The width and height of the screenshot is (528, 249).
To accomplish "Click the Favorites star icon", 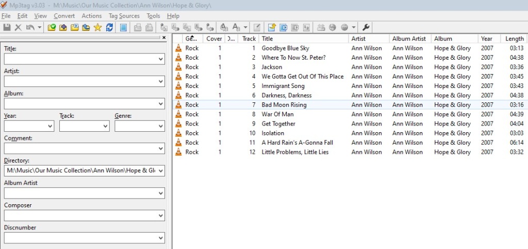I will pyautogui.click(x=97, y=28).
